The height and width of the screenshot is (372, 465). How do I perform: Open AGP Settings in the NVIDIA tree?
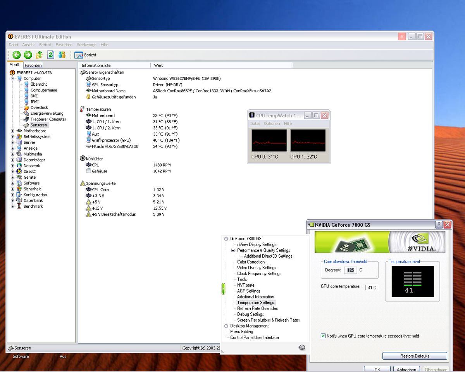click(248, 291)
